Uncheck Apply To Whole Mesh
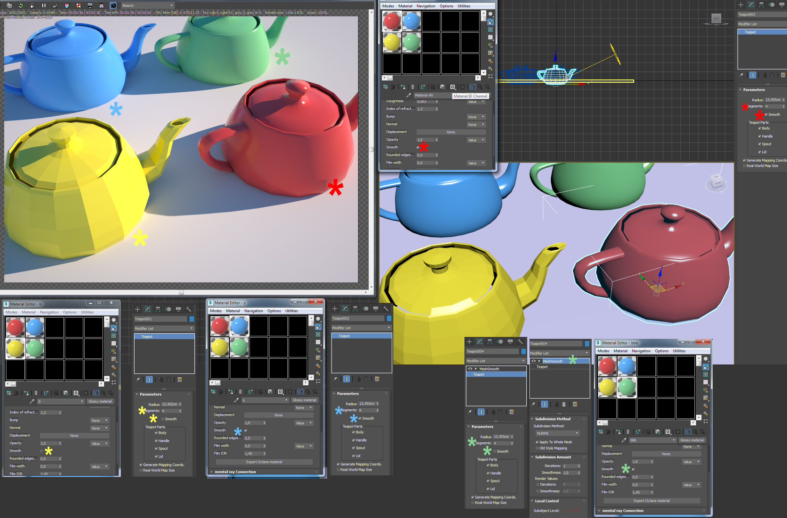The height and width of the screenshot is (518, 787). point(537,442)
